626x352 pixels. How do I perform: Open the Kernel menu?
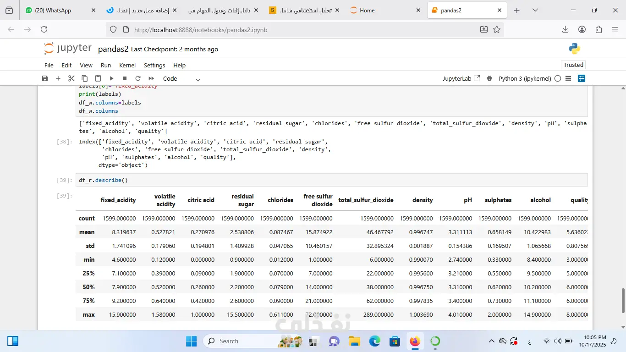[x=127, y=65]
